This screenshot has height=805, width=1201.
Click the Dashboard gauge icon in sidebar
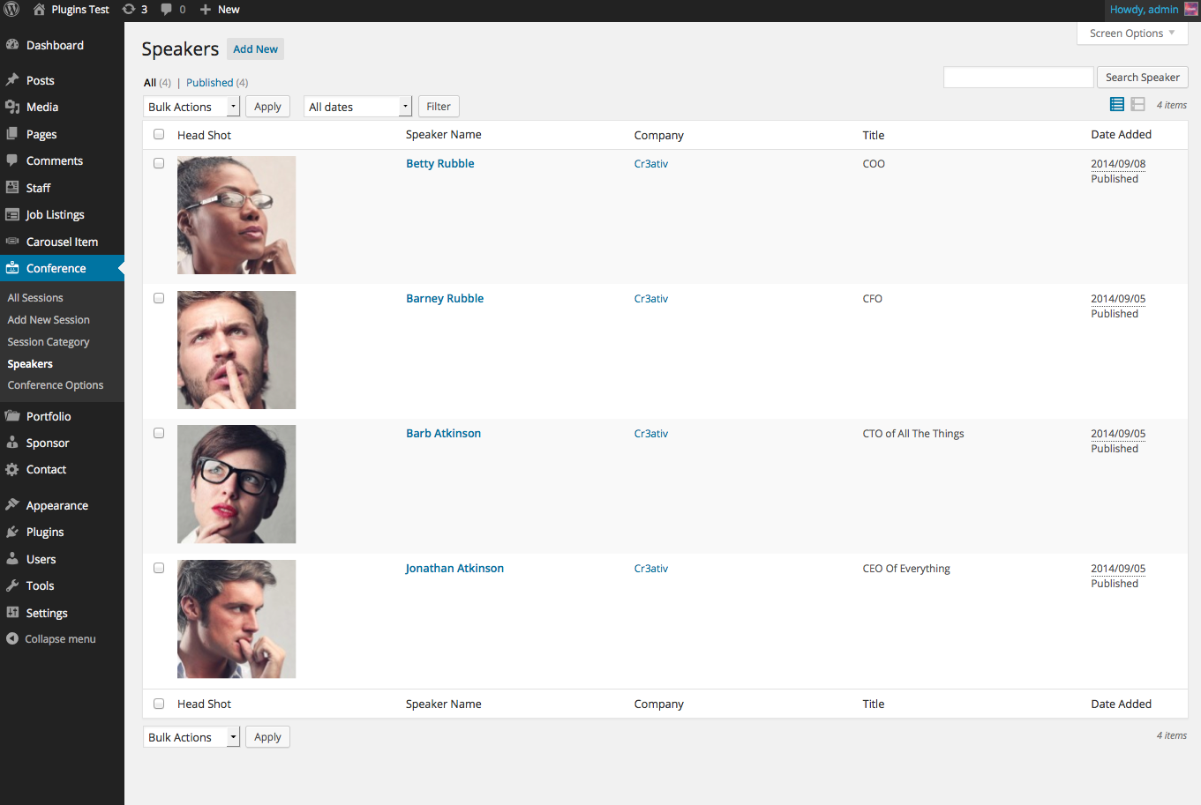[x=12, y=45]
